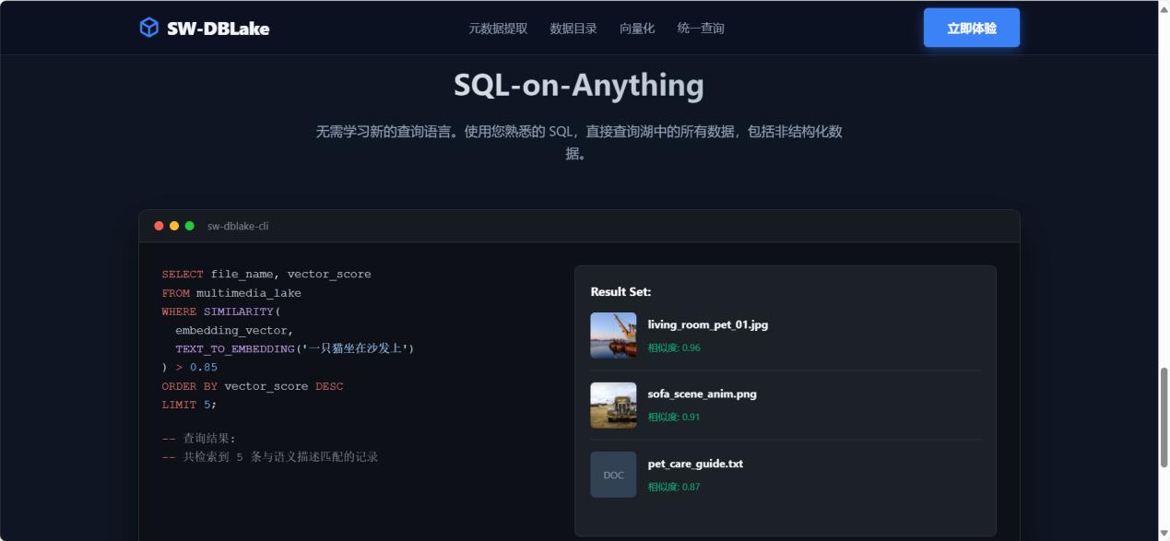1170x541 pixels.
Task: Go to 元数据提取 nav section
Action: coord(498,29)
